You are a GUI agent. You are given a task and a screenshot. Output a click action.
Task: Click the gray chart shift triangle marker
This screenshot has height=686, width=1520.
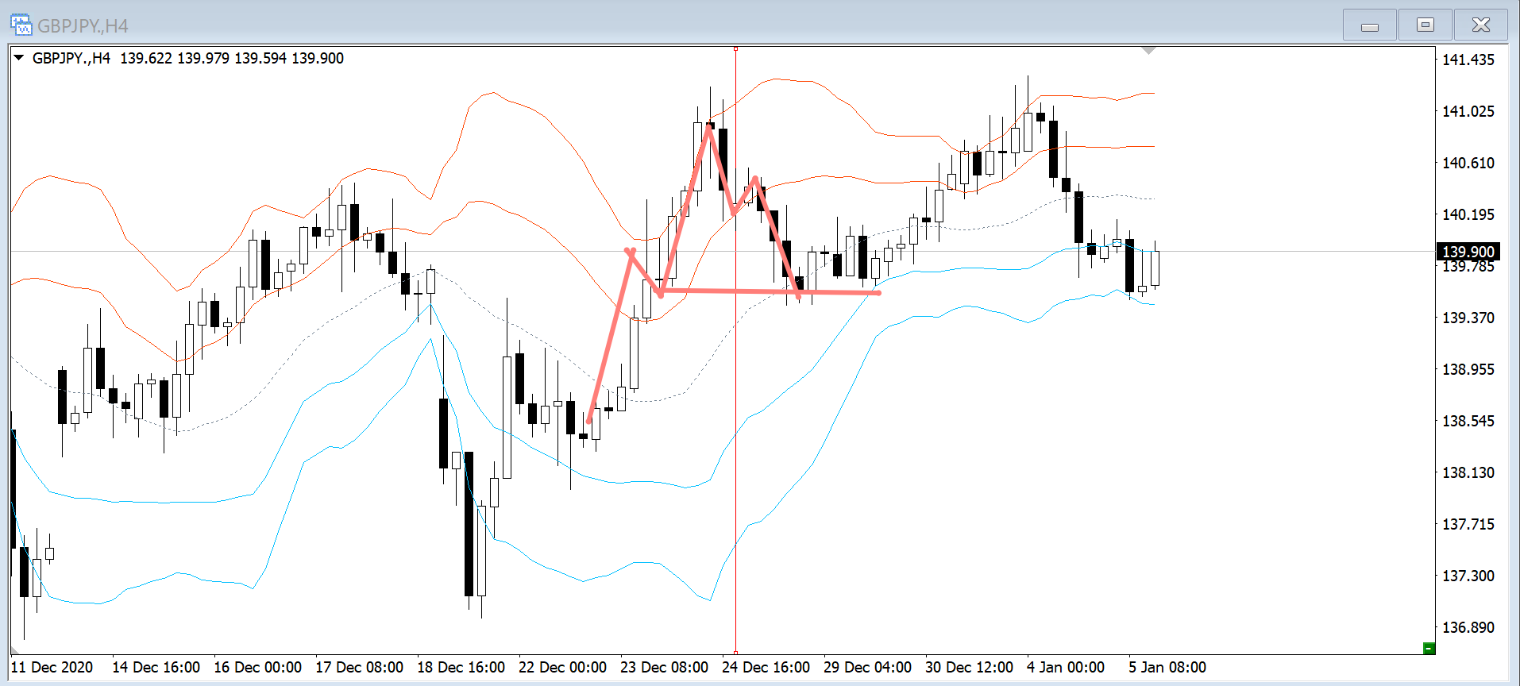tap(1148, 51)
